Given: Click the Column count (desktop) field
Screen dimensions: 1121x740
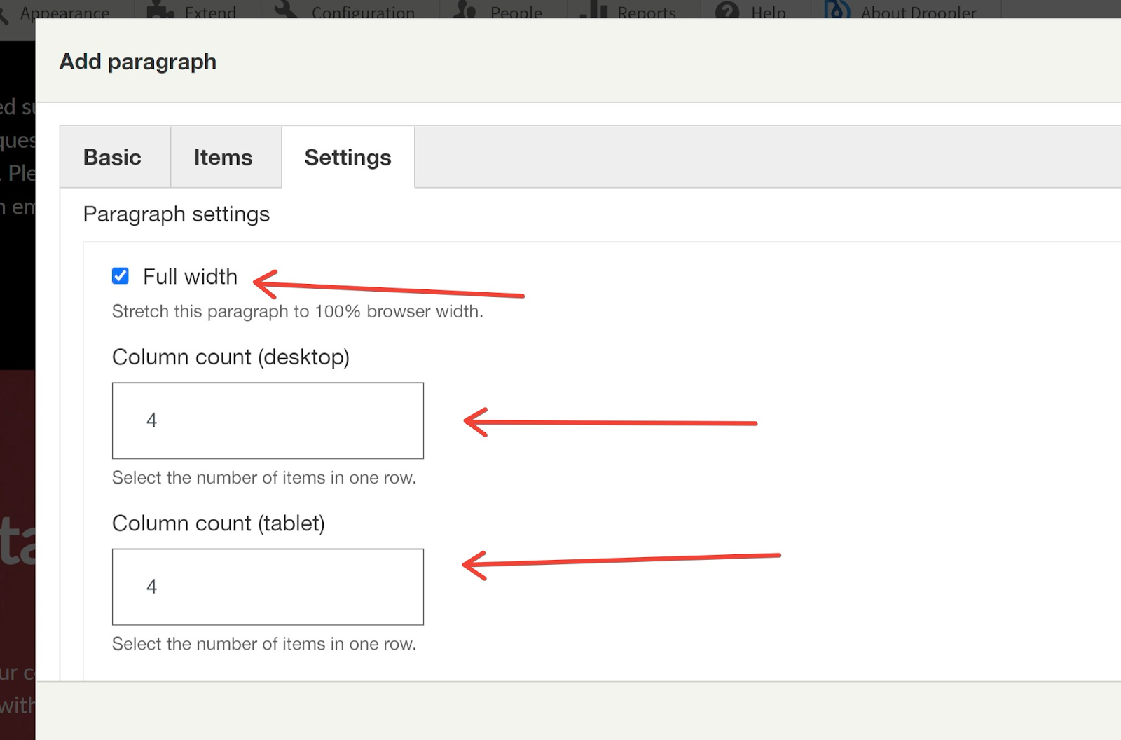Looking at the screenshot, I should click(x=268, y=420).
